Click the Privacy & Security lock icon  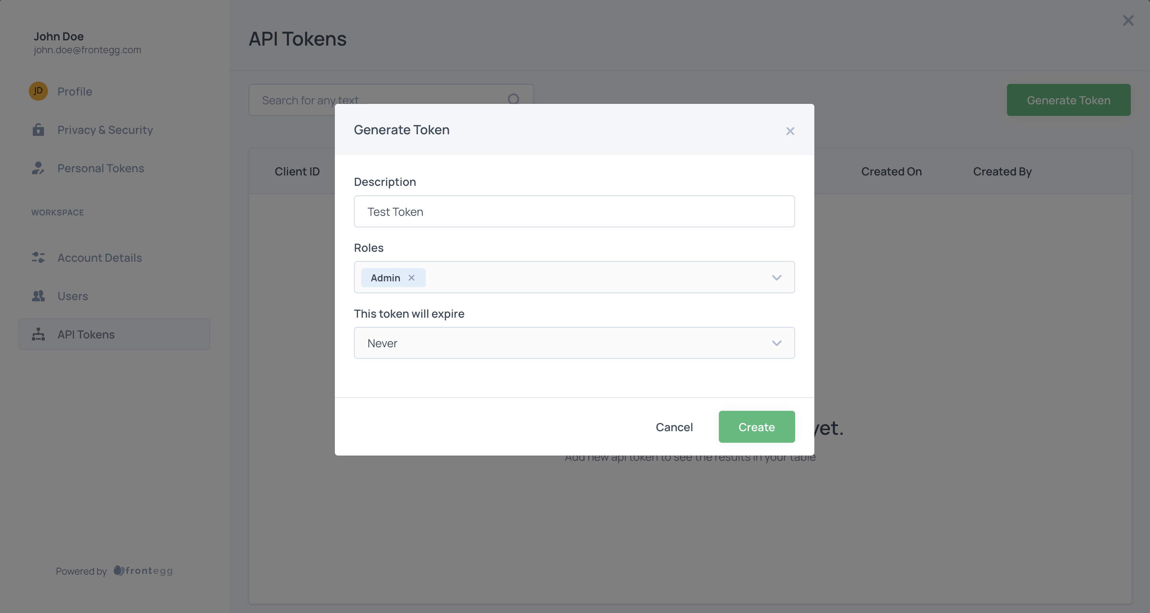(x=38, y=129)
